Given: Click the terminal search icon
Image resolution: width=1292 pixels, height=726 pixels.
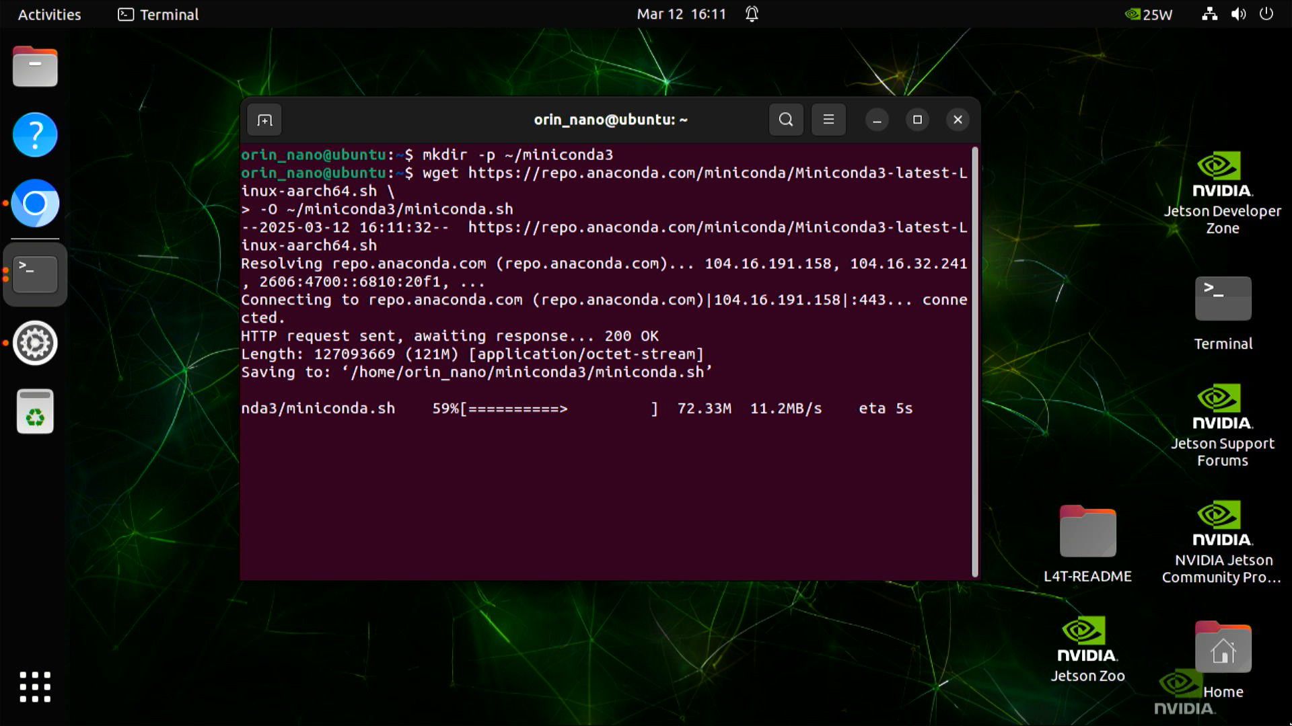Looking at the screenshot, I should click(x=786, y=120).
